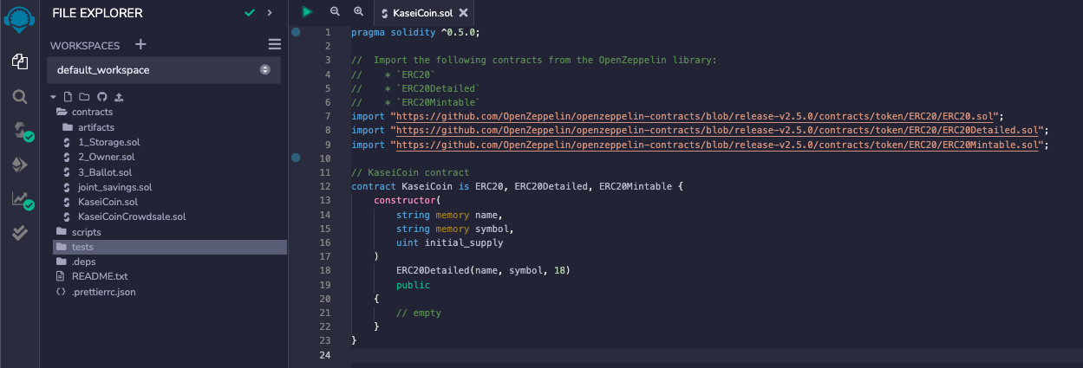Open the Remix home logo icon
This screenshot has width=1083, height=368.
click(18, 19)
